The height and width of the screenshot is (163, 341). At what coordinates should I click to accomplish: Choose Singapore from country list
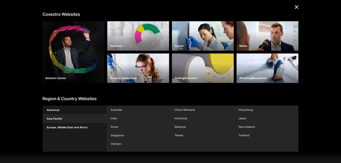pyautogui.click(x=117, y=135)
